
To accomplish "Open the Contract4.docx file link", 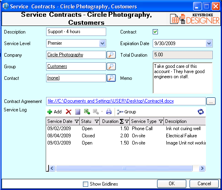I will click(x=111, y=101).
